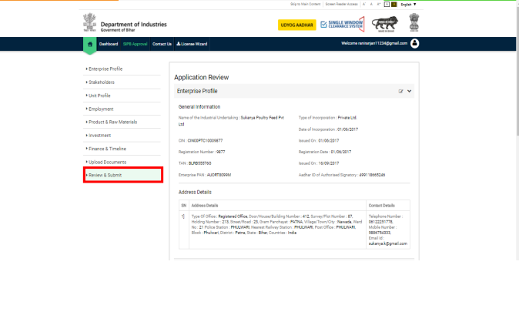Click the Enterprise PAN value

point(219,175)
